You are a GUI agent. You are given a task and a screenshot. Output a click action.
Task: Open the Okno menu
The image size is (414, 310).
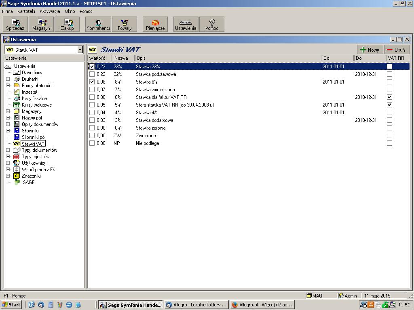(x=70, y=11)
